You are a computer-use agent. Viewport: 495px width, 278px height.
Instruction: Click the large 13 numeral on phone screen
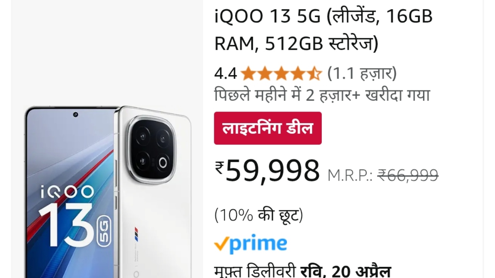click(x=67, y=225)
